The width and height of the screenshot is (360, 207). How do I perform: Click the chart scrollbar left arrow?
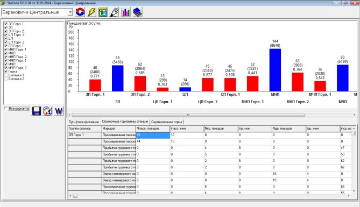69,115
